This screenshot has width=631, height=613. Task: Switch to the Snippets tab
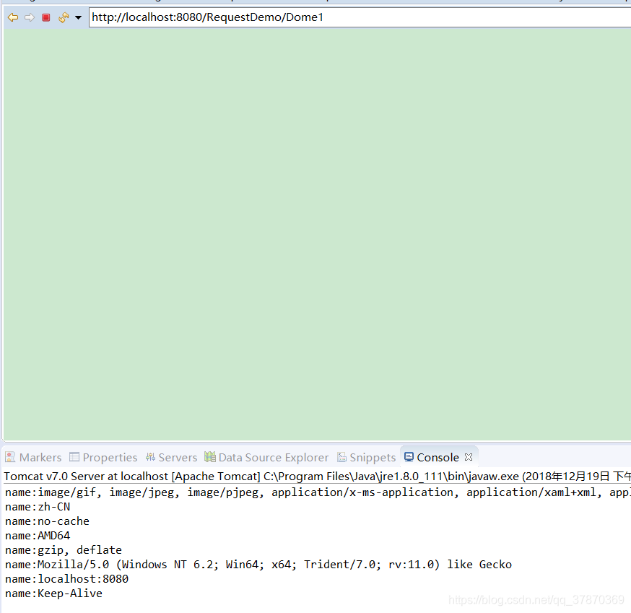click(367, 457)
